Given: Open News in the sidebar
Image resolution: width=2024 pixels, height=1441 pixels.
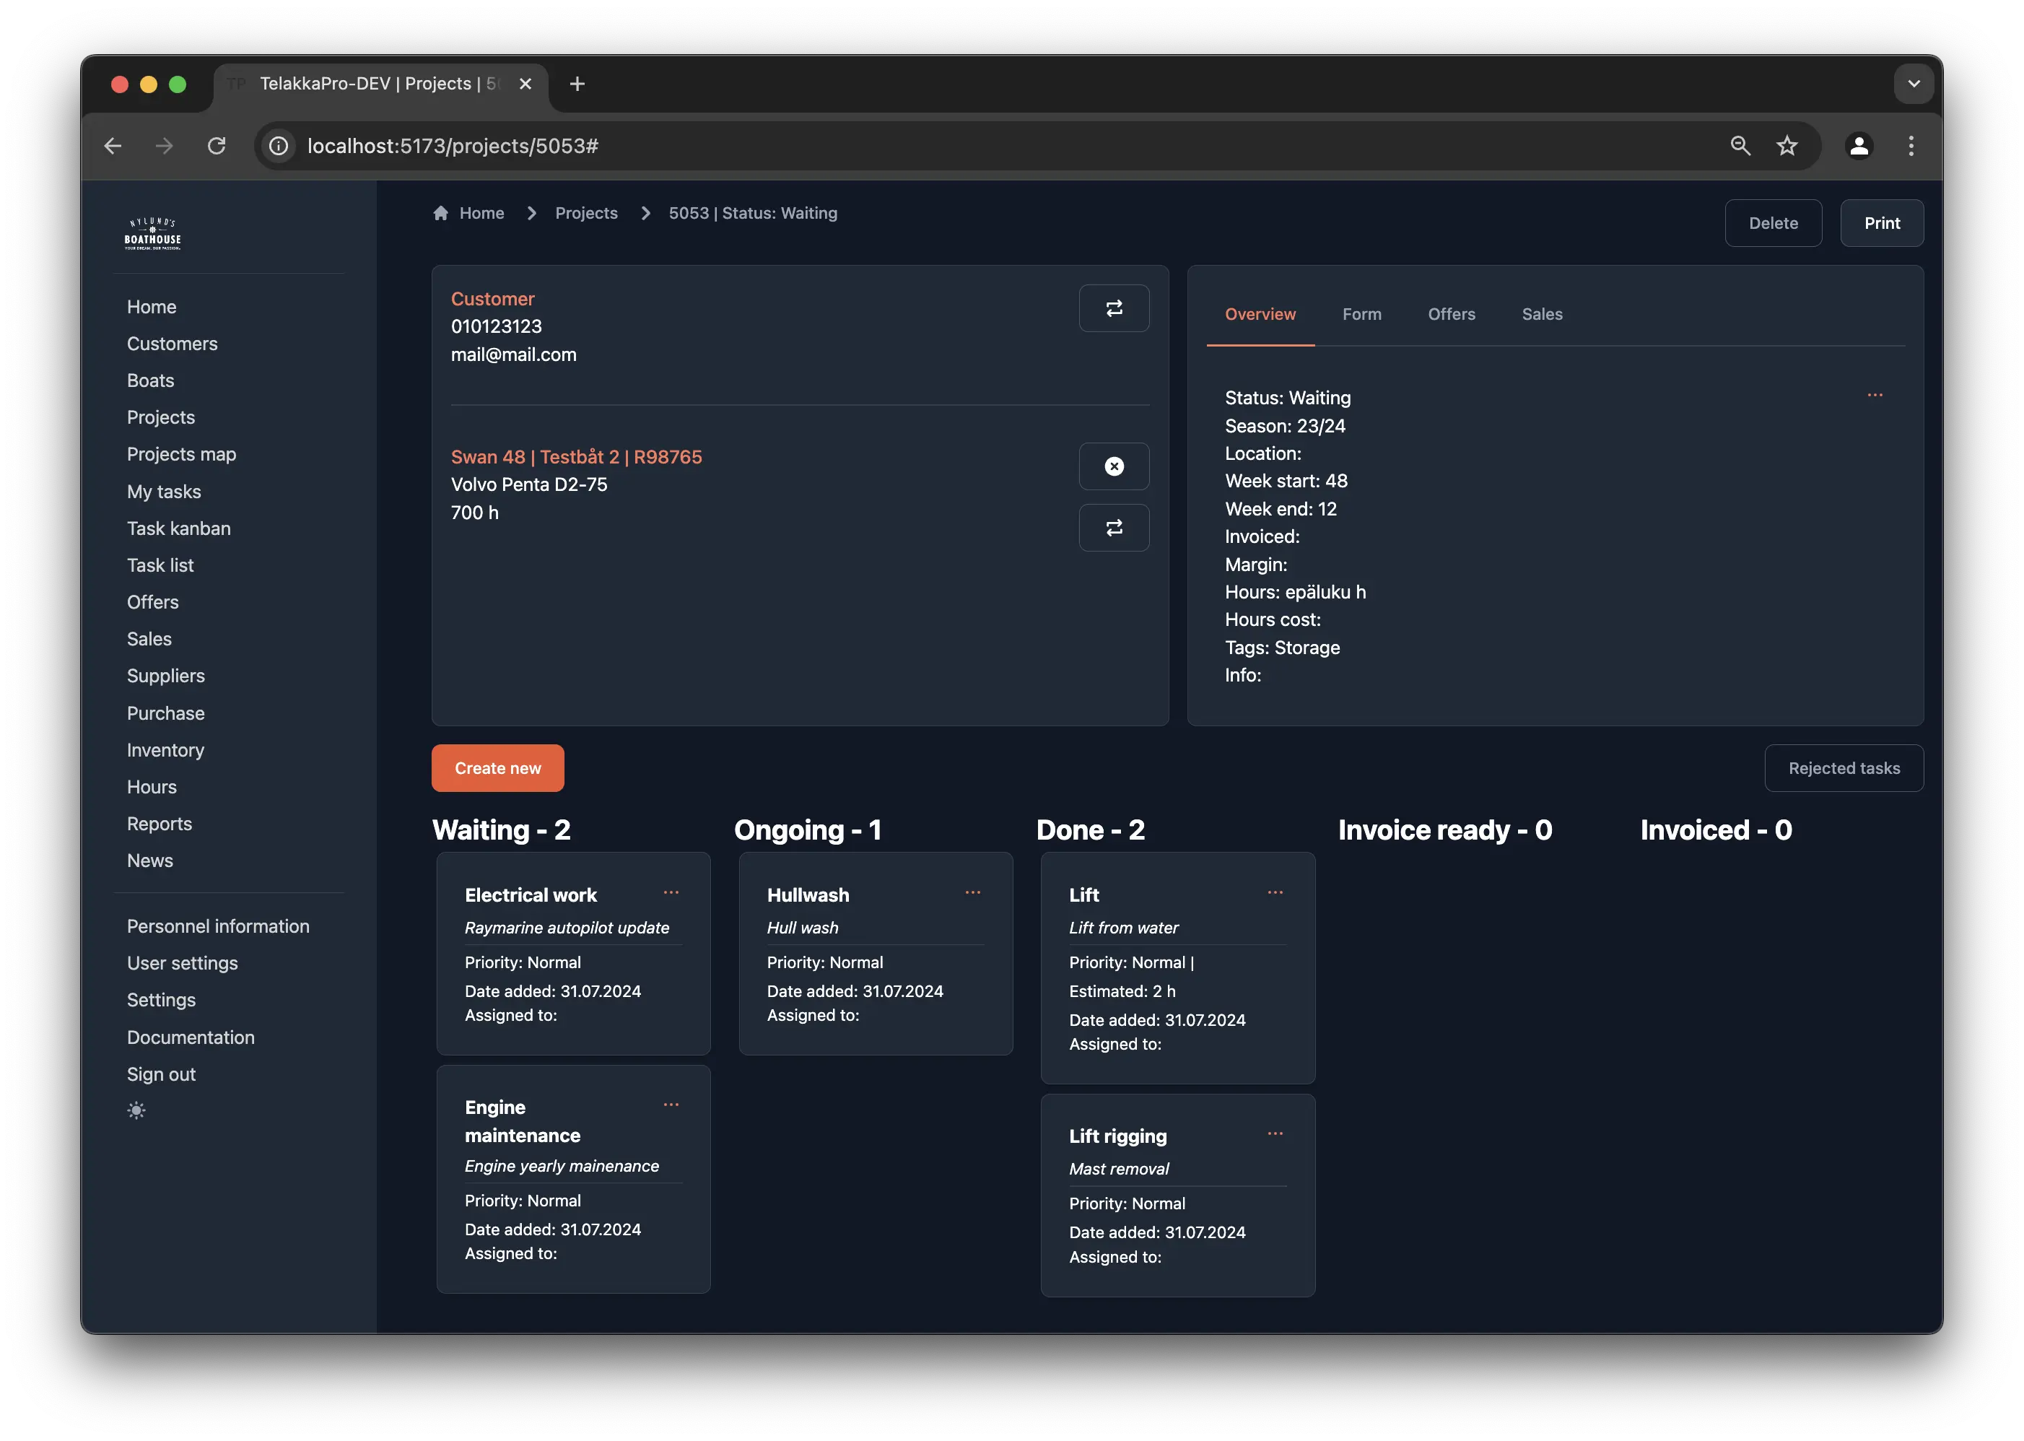Looking at the screenshot, I should (x=150, y=861).
